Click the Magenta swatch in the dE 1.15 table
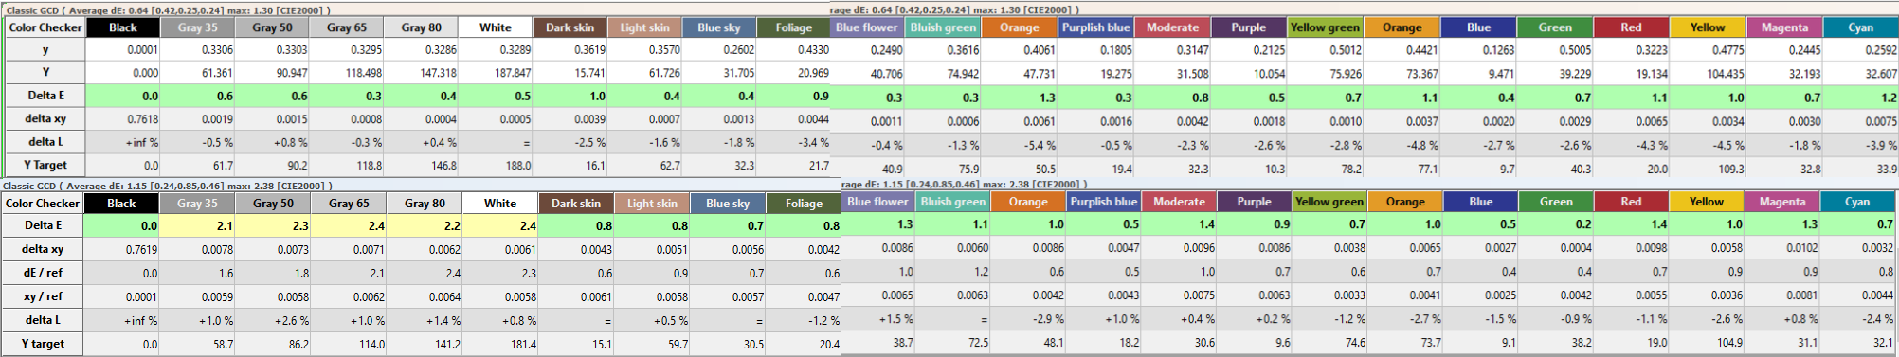 pyautogui.click(x=1782, y=201)
